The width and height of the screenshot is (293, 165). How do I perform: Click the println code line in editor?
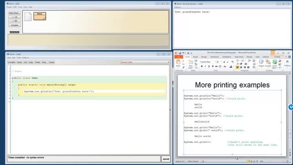point(59,92)
